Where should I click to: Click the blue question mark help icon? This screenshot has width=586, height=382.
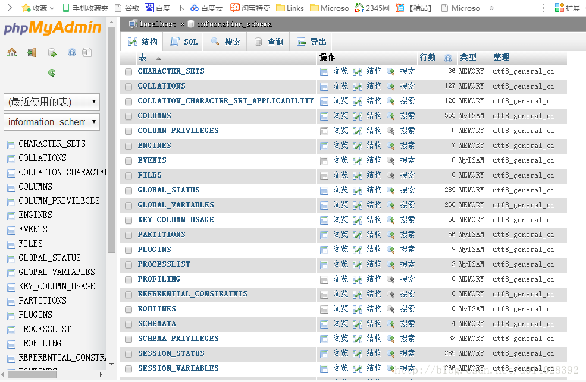point(72,52)
